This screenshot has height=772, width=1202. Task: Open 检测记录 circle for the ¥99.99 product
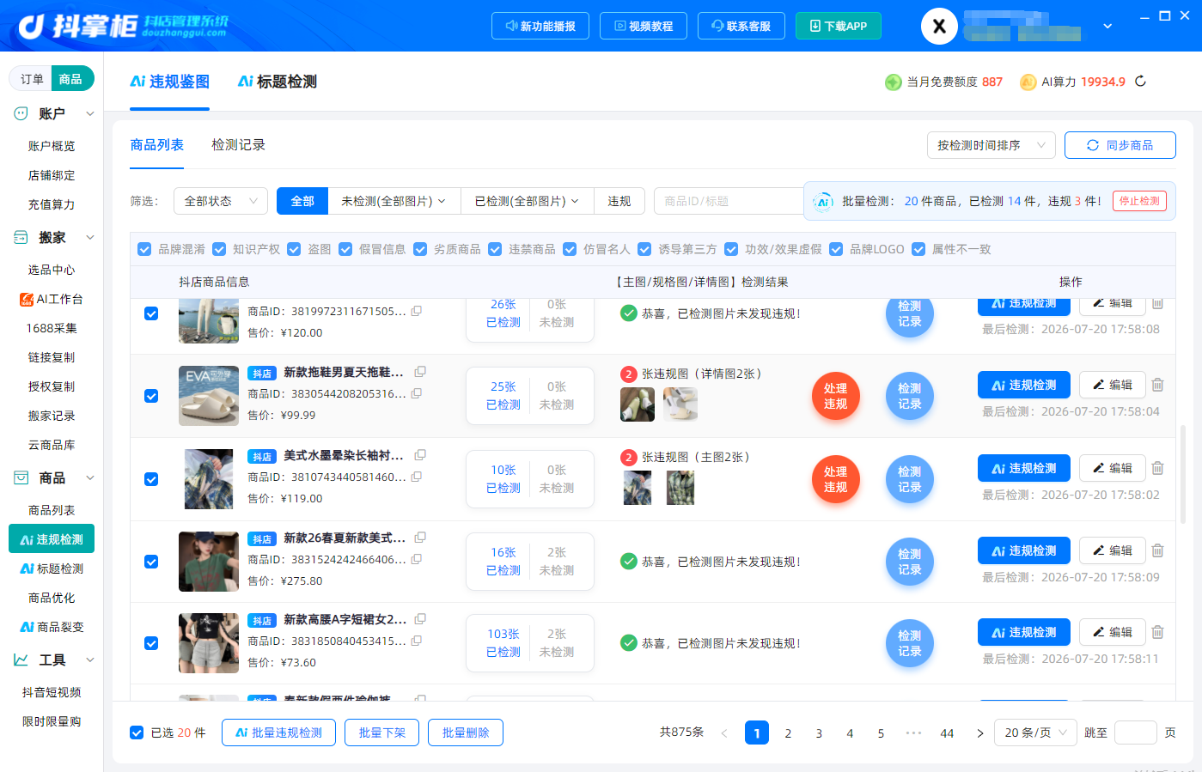click(910, 396)
